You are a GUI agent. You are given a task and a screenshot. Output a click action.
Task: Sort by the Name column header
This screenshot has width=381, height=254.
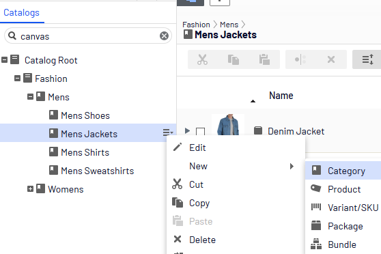[x=281, y=96]
